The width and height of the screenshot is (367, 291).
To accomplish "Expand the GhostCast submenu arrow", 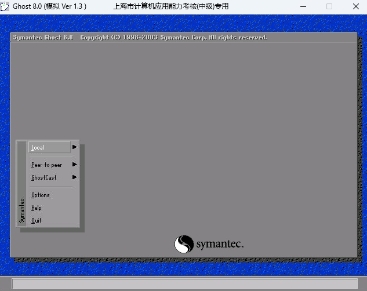I will click(75, 177).
